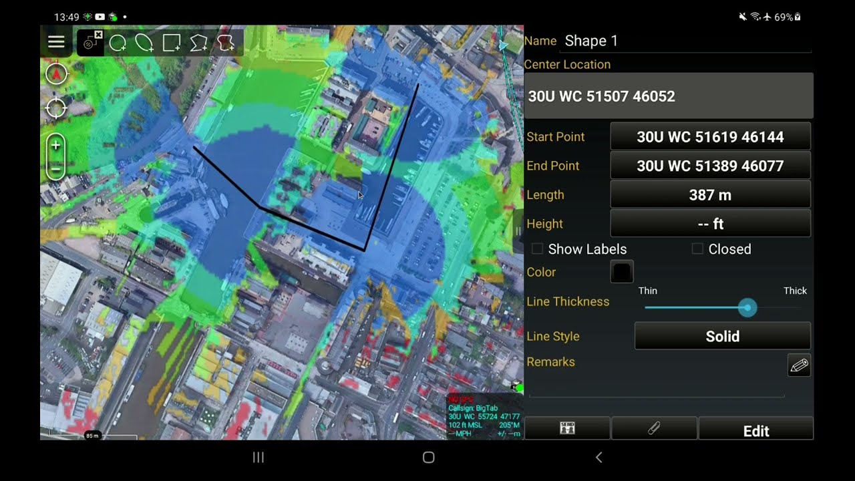Open the hamburger map menu
Viewport: 855px width, 481px height.
pyautogui.click(x=57, y=41)
